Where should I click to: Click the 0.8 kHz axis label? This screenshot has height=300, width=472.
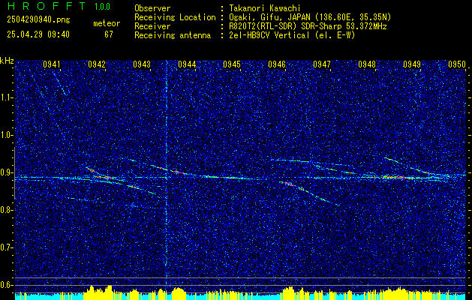click(x=6, y=210)
